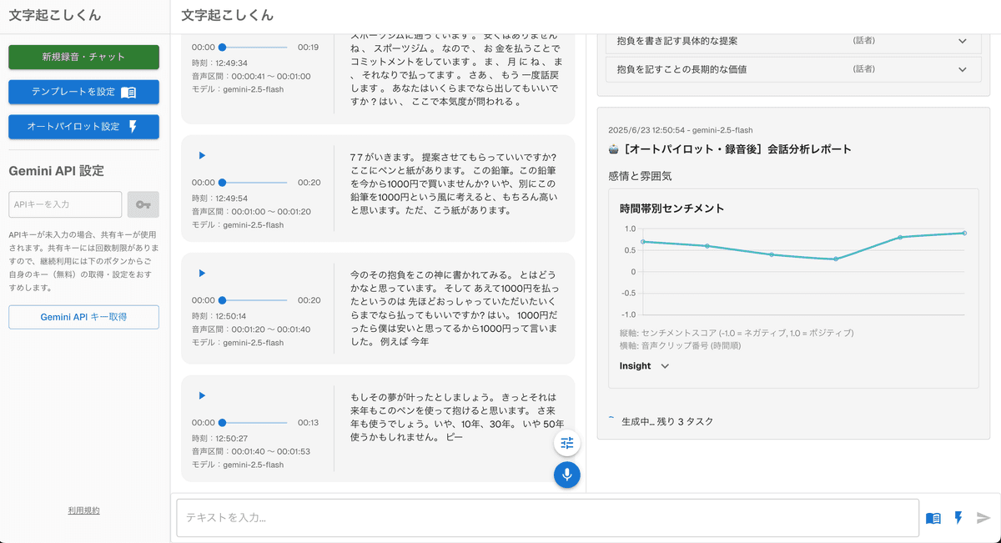Screen dimensions: 1001x543
Task: Click the Gemini API 設定 heading
Action: coord(56,171)
